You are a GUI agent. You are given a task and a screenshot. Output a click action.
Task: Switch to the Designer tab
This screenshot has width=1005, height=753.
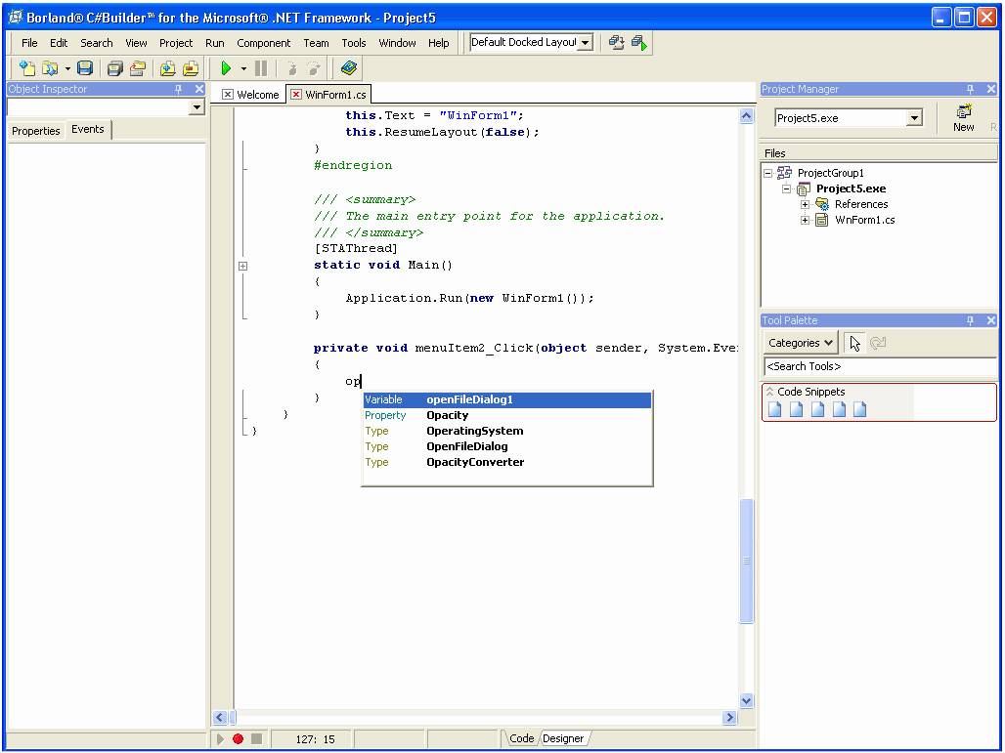563,738
